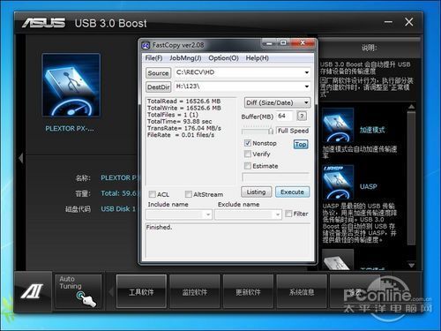Click the Buffer help question button

(x=302, y=117)
